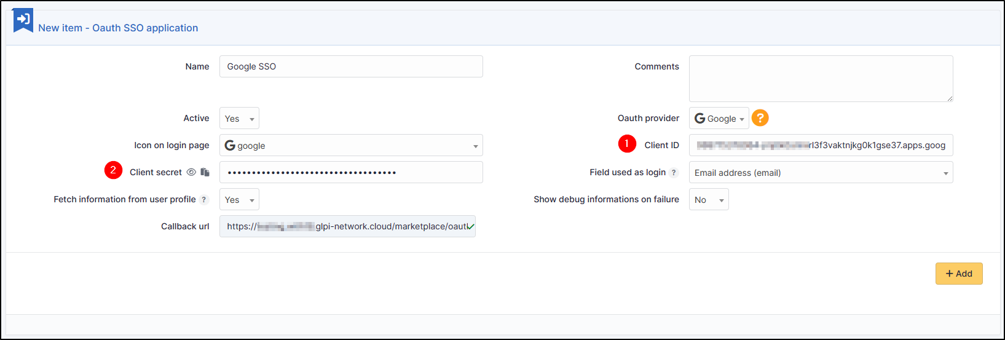Click help icon next to Field used as login
Image resolution: width=1005 pixels, height=340 pixels.
tap(674, 173)
